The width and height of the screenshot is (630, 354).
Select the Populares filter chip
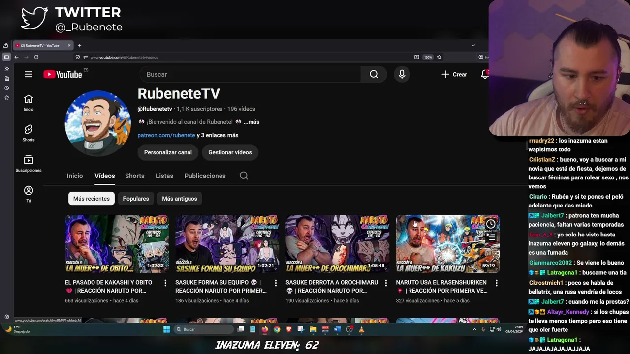click(x=136, y=199)
